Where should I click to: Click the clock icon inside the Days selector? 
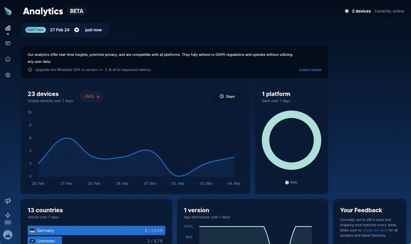[222, 96]
